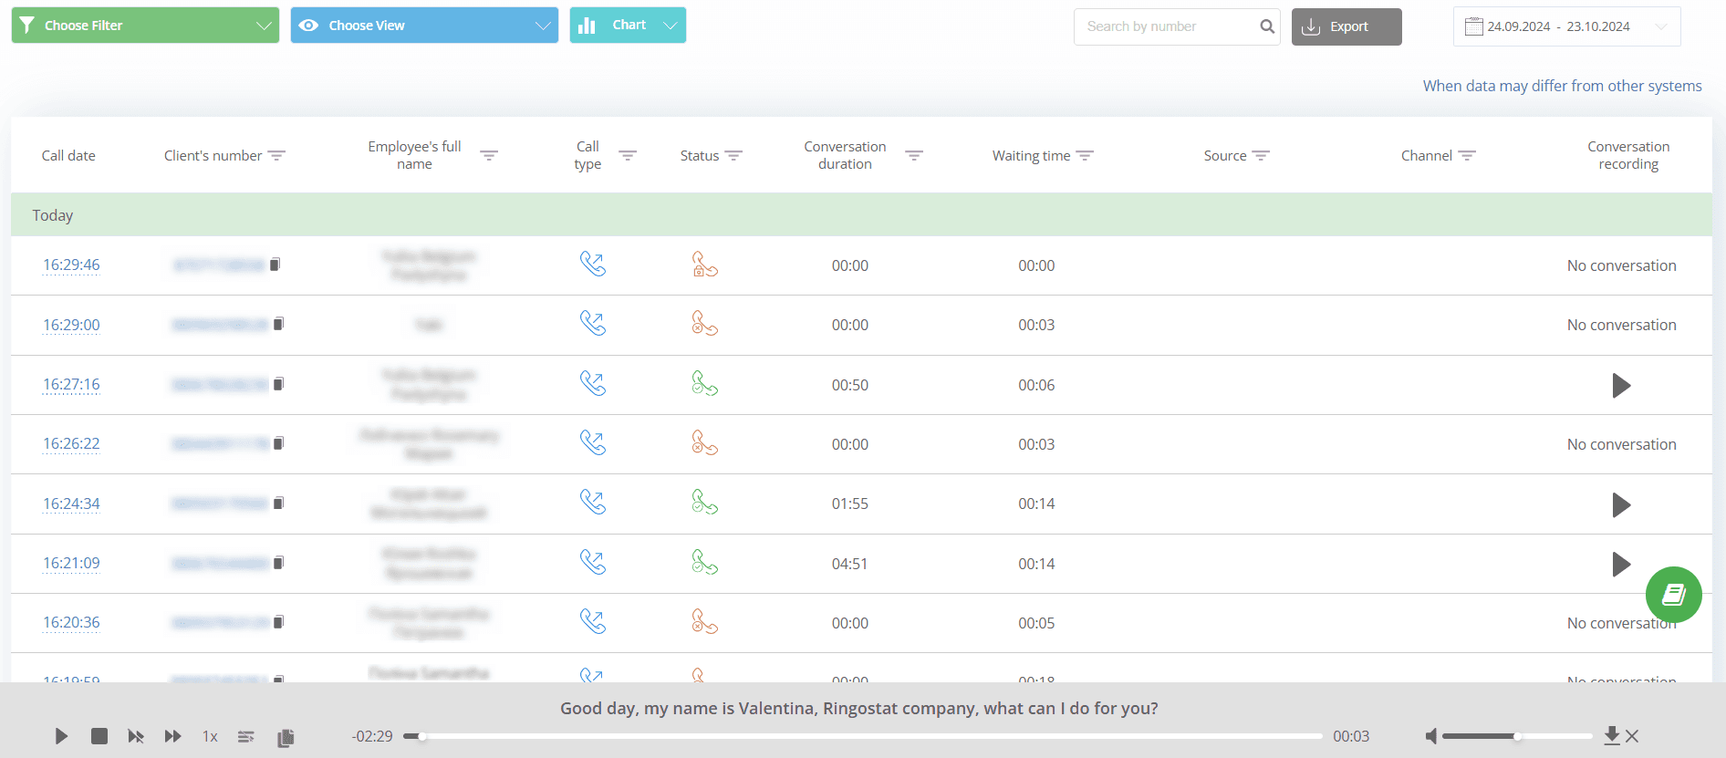Download the call recording
Screen dimensions: 1726x758
click(1611, 735)
